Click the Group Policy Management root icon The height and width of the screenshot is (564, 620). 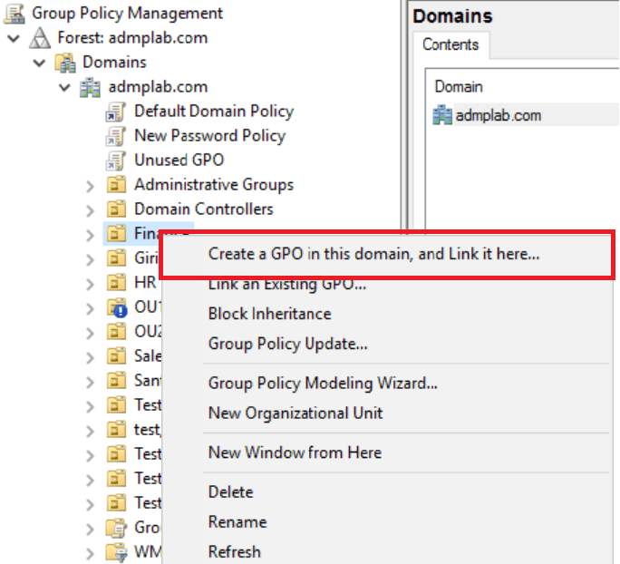[x=15, y=13]
